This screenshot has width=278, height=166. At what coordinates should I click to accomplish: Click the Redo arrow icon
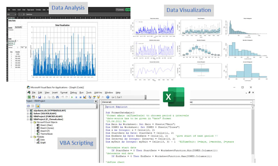(67, 97)
